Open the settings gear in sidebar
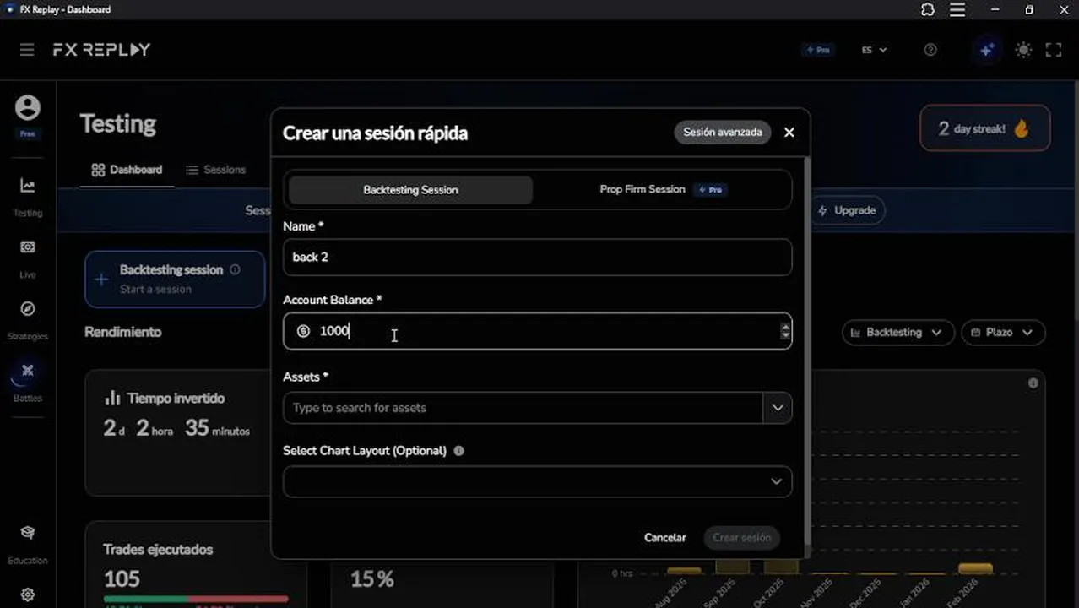This screenshot has width=1079, height=608. point(28,594)
